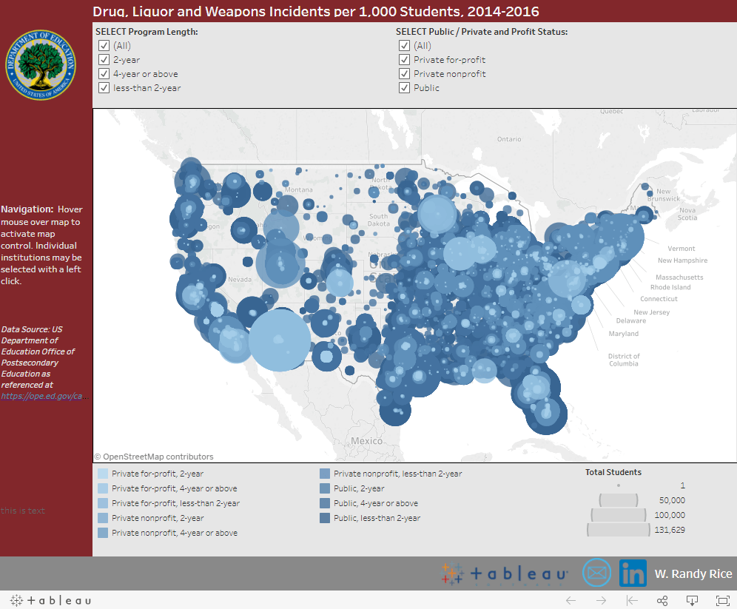Image resolution: width=737 pixels, height=609 pixels.
Task: Select Public, less-than 2-year legend swatch
Action: point(324,518)
